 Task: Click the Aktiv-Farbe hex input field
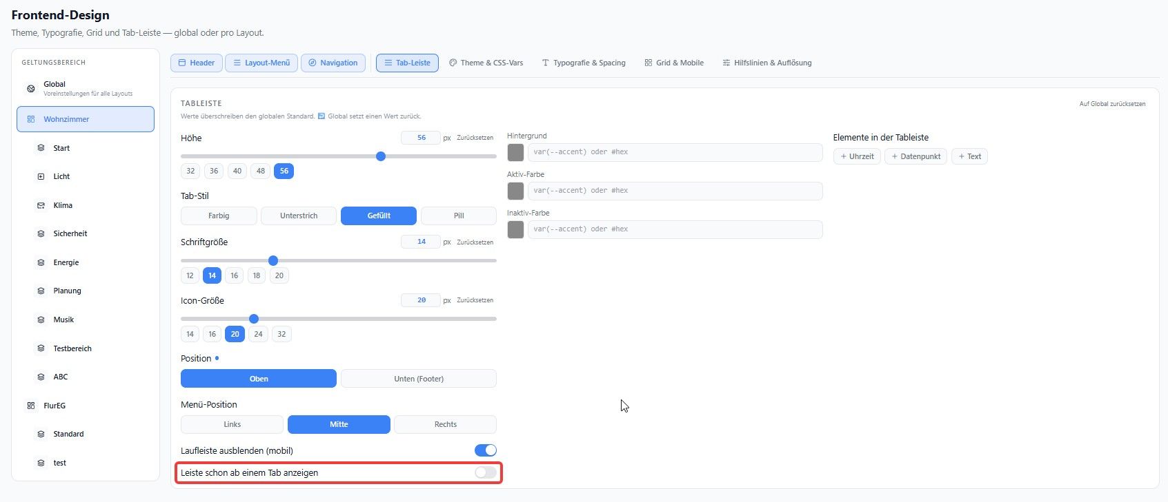pos(675,191)
